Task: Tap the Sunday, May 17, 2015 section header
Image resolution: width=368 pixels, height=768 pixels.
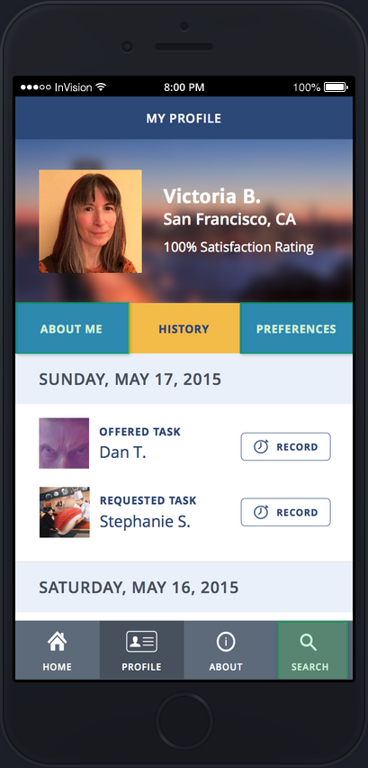Action: pyautogui.click(x=184, y=379)
